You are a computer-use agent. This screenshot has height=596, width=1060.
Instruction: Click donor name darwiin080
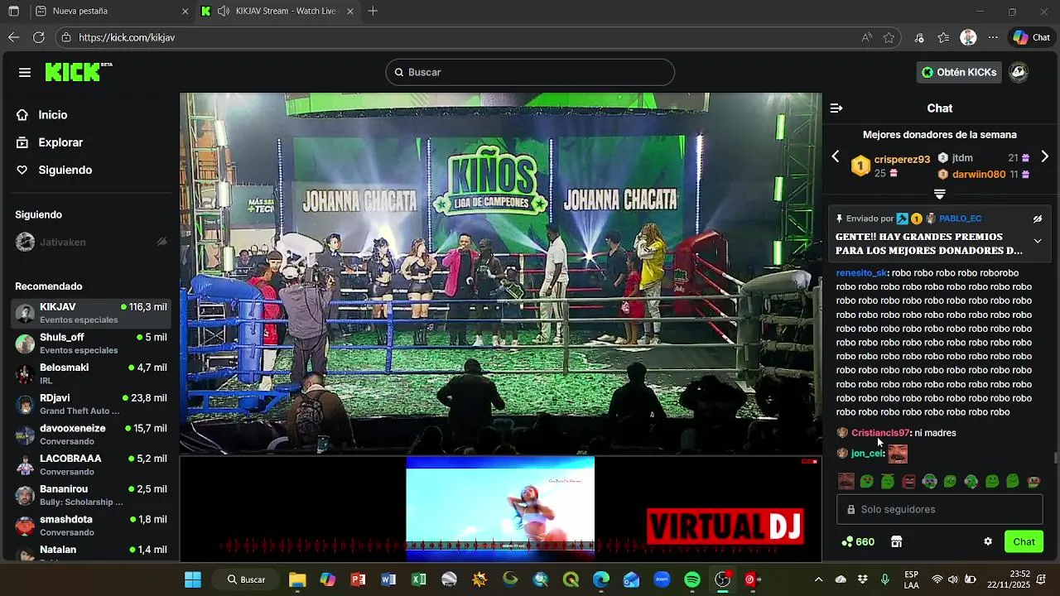click(x=979, y=174)
